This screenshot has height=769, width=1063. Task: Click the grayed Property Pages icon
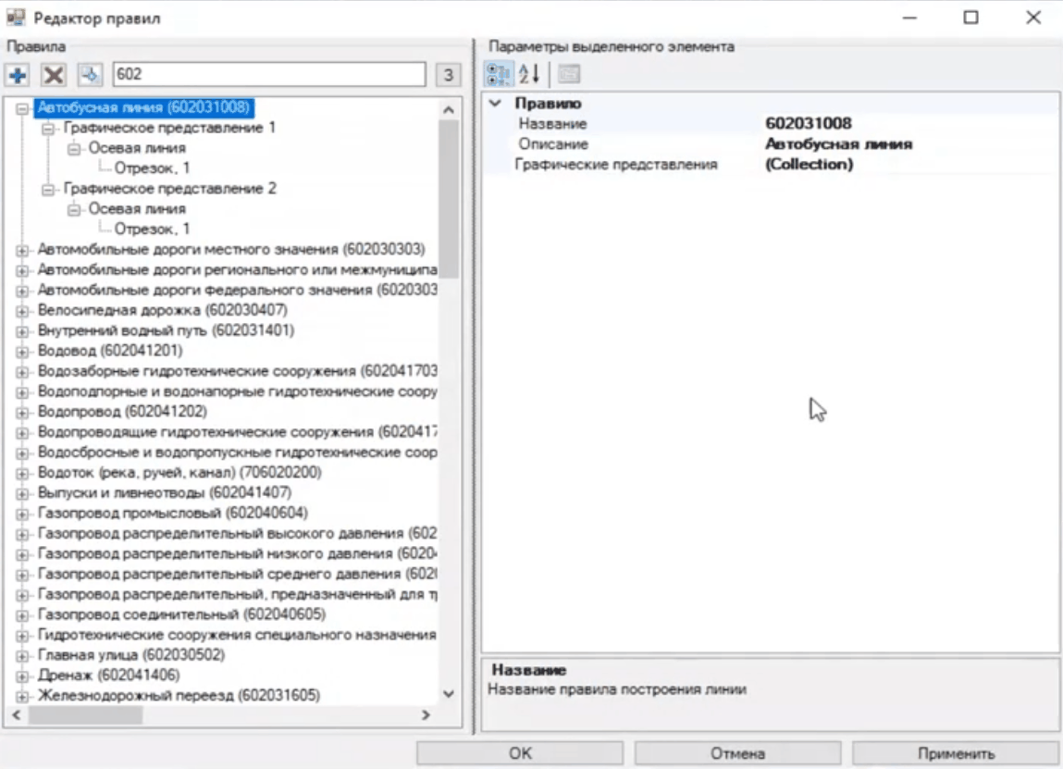(x=568, y=75)
